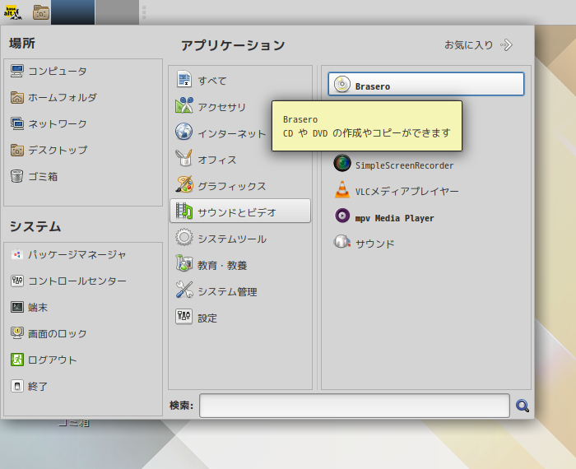Select the 教育・教養 category icon
This screenshot has height=469, width=576.
point(183,263)
